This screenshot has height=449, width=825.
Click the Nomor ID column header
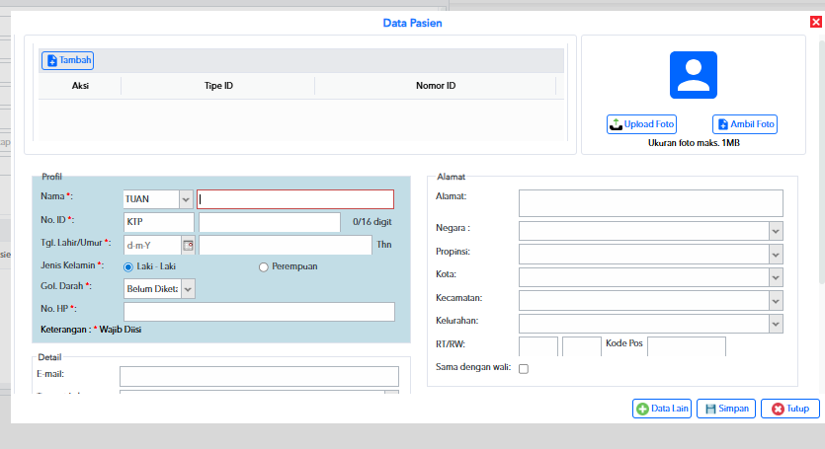(436, 86)
